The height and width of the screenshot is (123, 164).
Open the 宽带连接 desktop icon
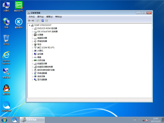6,73
